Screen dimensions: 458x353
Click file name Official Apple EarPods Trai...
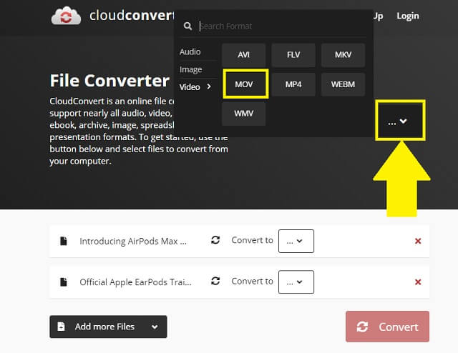click(x=135, y=282)
